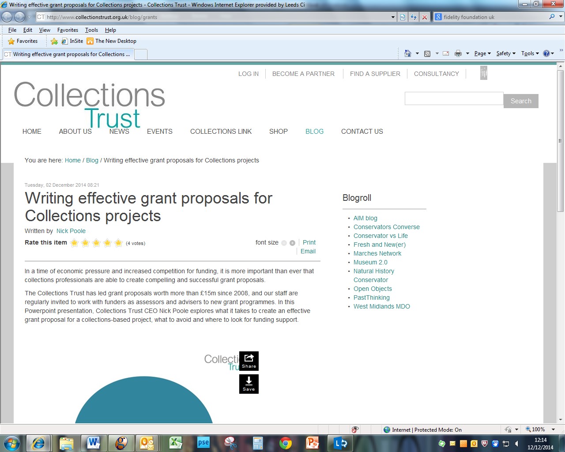This screenshot has width=565, height=452.
Task: Click the RSS feeds icon
Action: tap(427, 53)
